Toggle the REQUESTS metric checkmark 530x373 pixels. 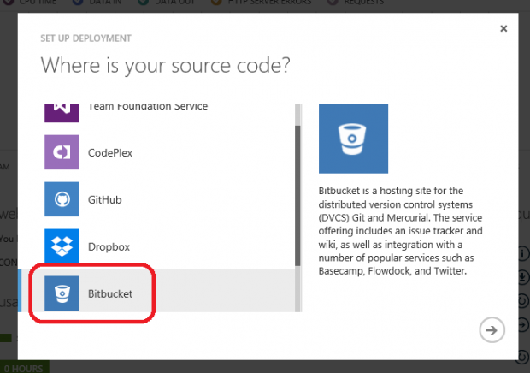coord(333,2)
